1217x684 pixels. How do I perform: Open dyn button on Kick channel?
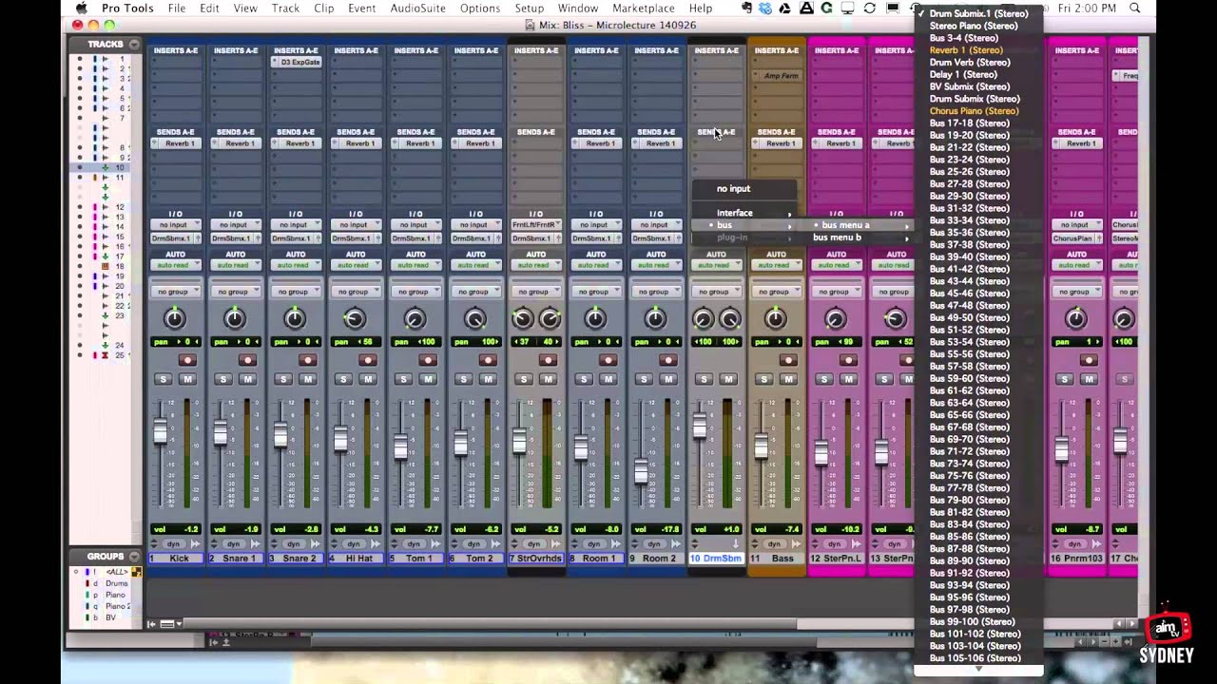click(173, 544)
